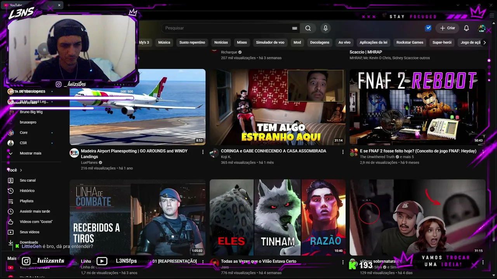Open the on-screen keyboard in the search box

click(295, 28)
